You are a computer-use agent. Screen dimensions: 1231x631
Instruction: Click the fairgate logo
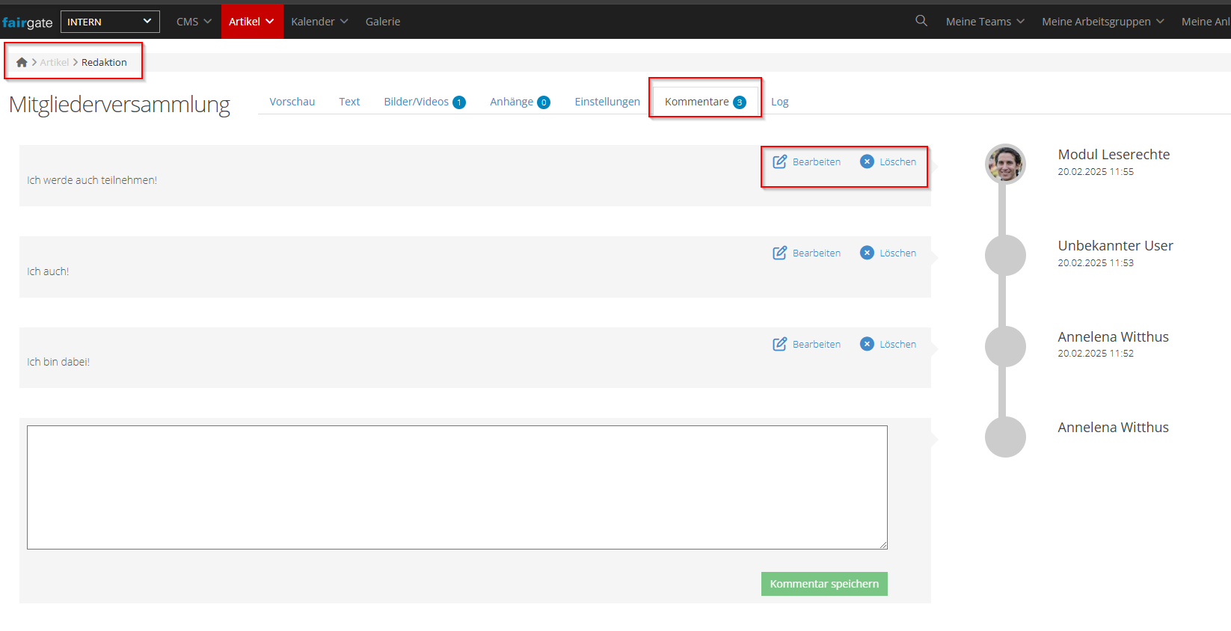point(28,22)
